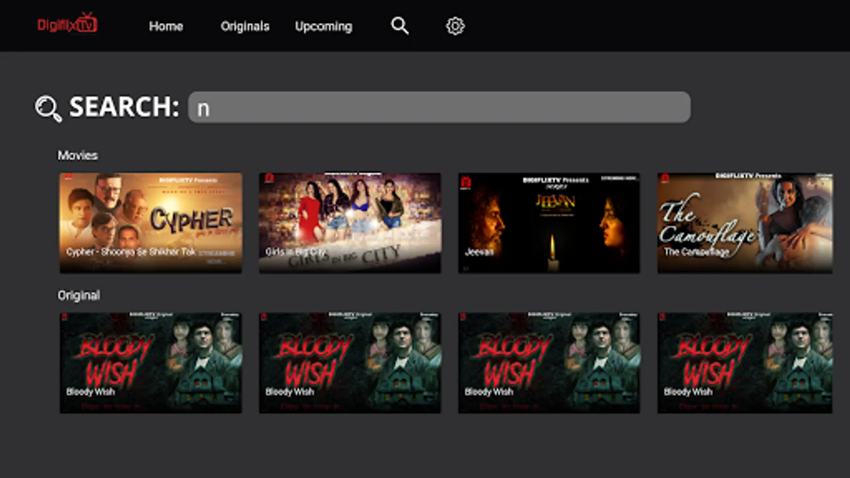
Task: Focus the search input containing "n"
Action: 439,107
